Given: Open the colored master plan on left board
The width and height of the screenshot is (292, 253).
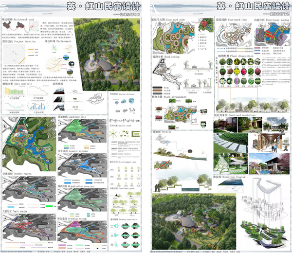Looking at the screenshot, I should [29, 144].
